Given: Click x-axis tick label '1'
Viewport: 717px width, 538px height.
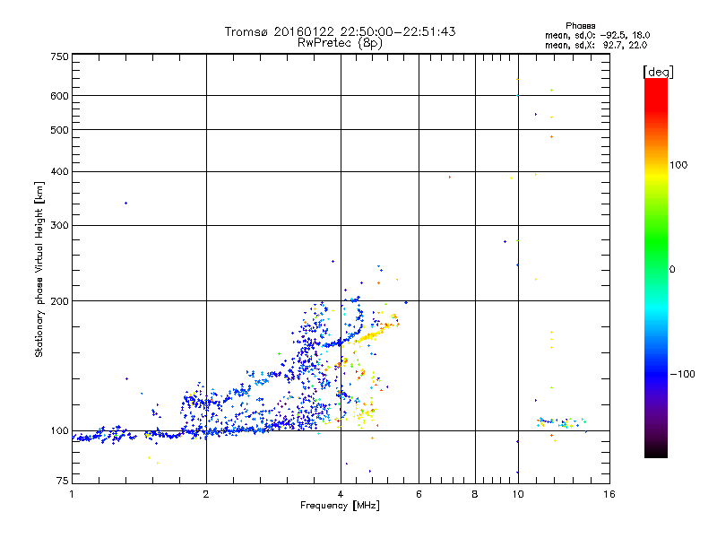Looking at the screenshot, I should click(72, 494).
